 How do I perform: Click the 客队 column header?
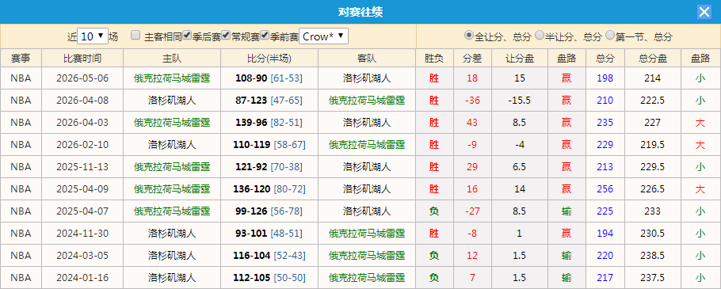click(367, 59)
